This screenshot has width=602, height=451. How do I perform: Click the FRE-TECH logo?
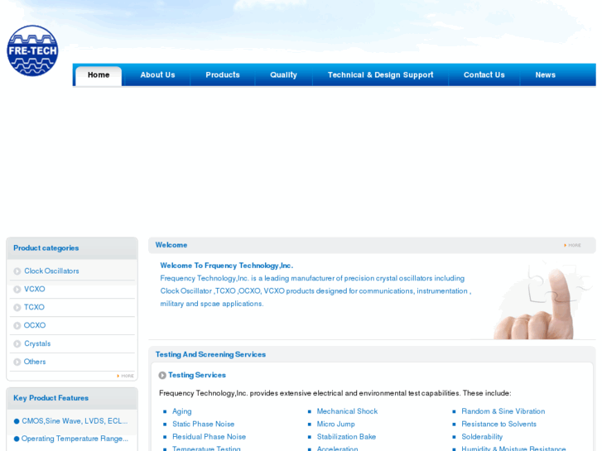[32, 50]
